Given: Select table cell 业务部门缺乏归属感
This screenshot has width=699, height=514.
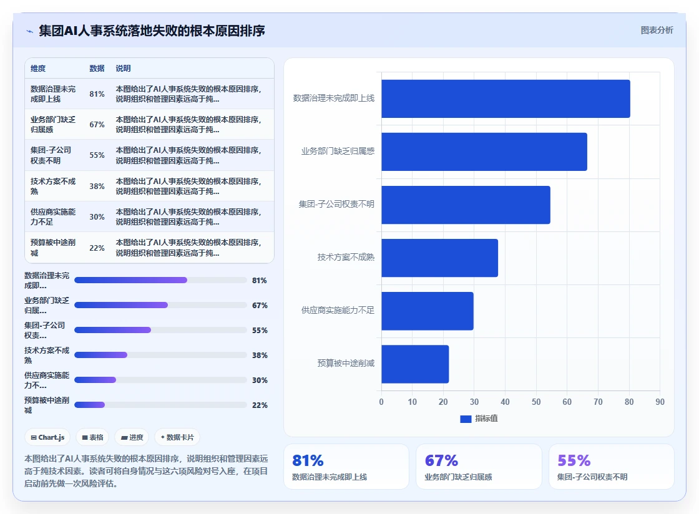Looking at the screenshot, I should (53, 125).
